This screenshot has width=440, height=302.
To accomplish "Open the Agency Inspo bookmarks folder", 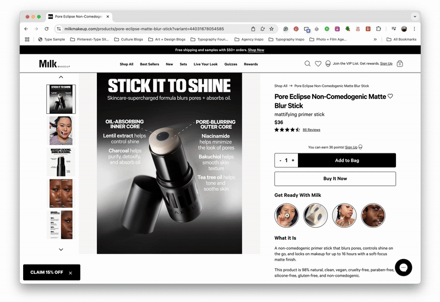I will (249, 40).
